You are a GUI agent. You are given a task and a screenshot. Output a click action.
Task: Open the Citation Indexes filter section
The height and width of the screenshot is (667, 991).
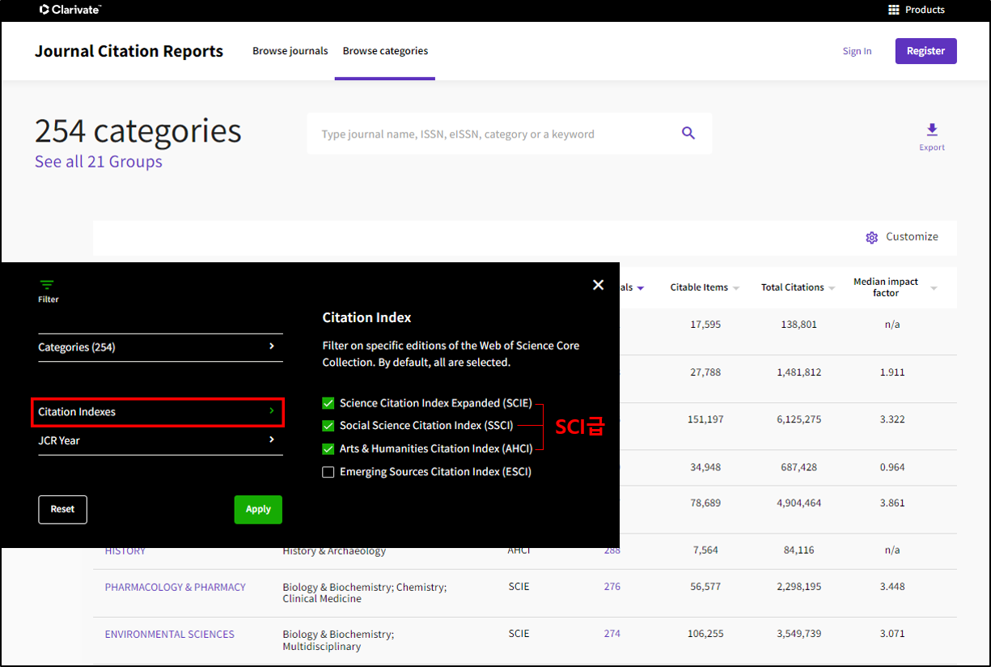(x=158, y=412)
